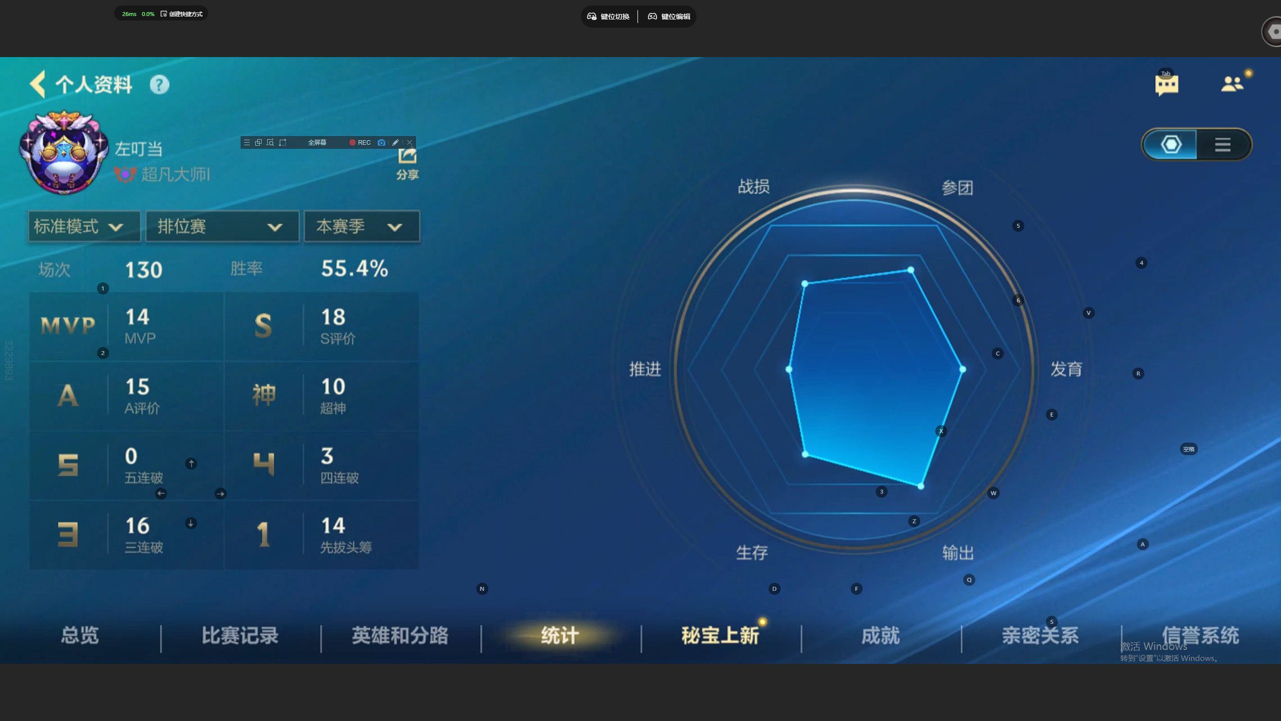Image resolution: width=1281 pixels, height=721 pixels.
Task: Select the pencil drawing tool in recorder
Action: coord(395,143)
